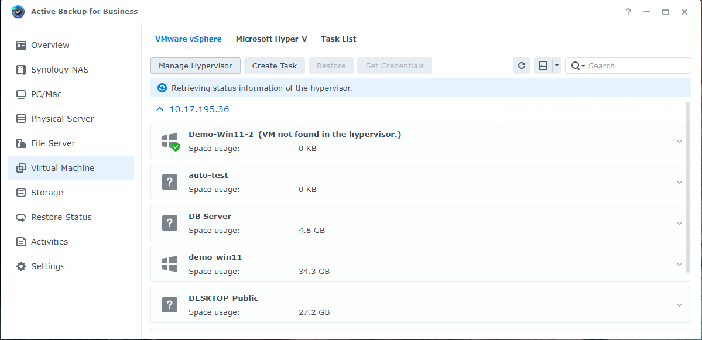Click the Settings gear icon
The height and width of the screenshot is (340, 702).
[x=21, y=266]
